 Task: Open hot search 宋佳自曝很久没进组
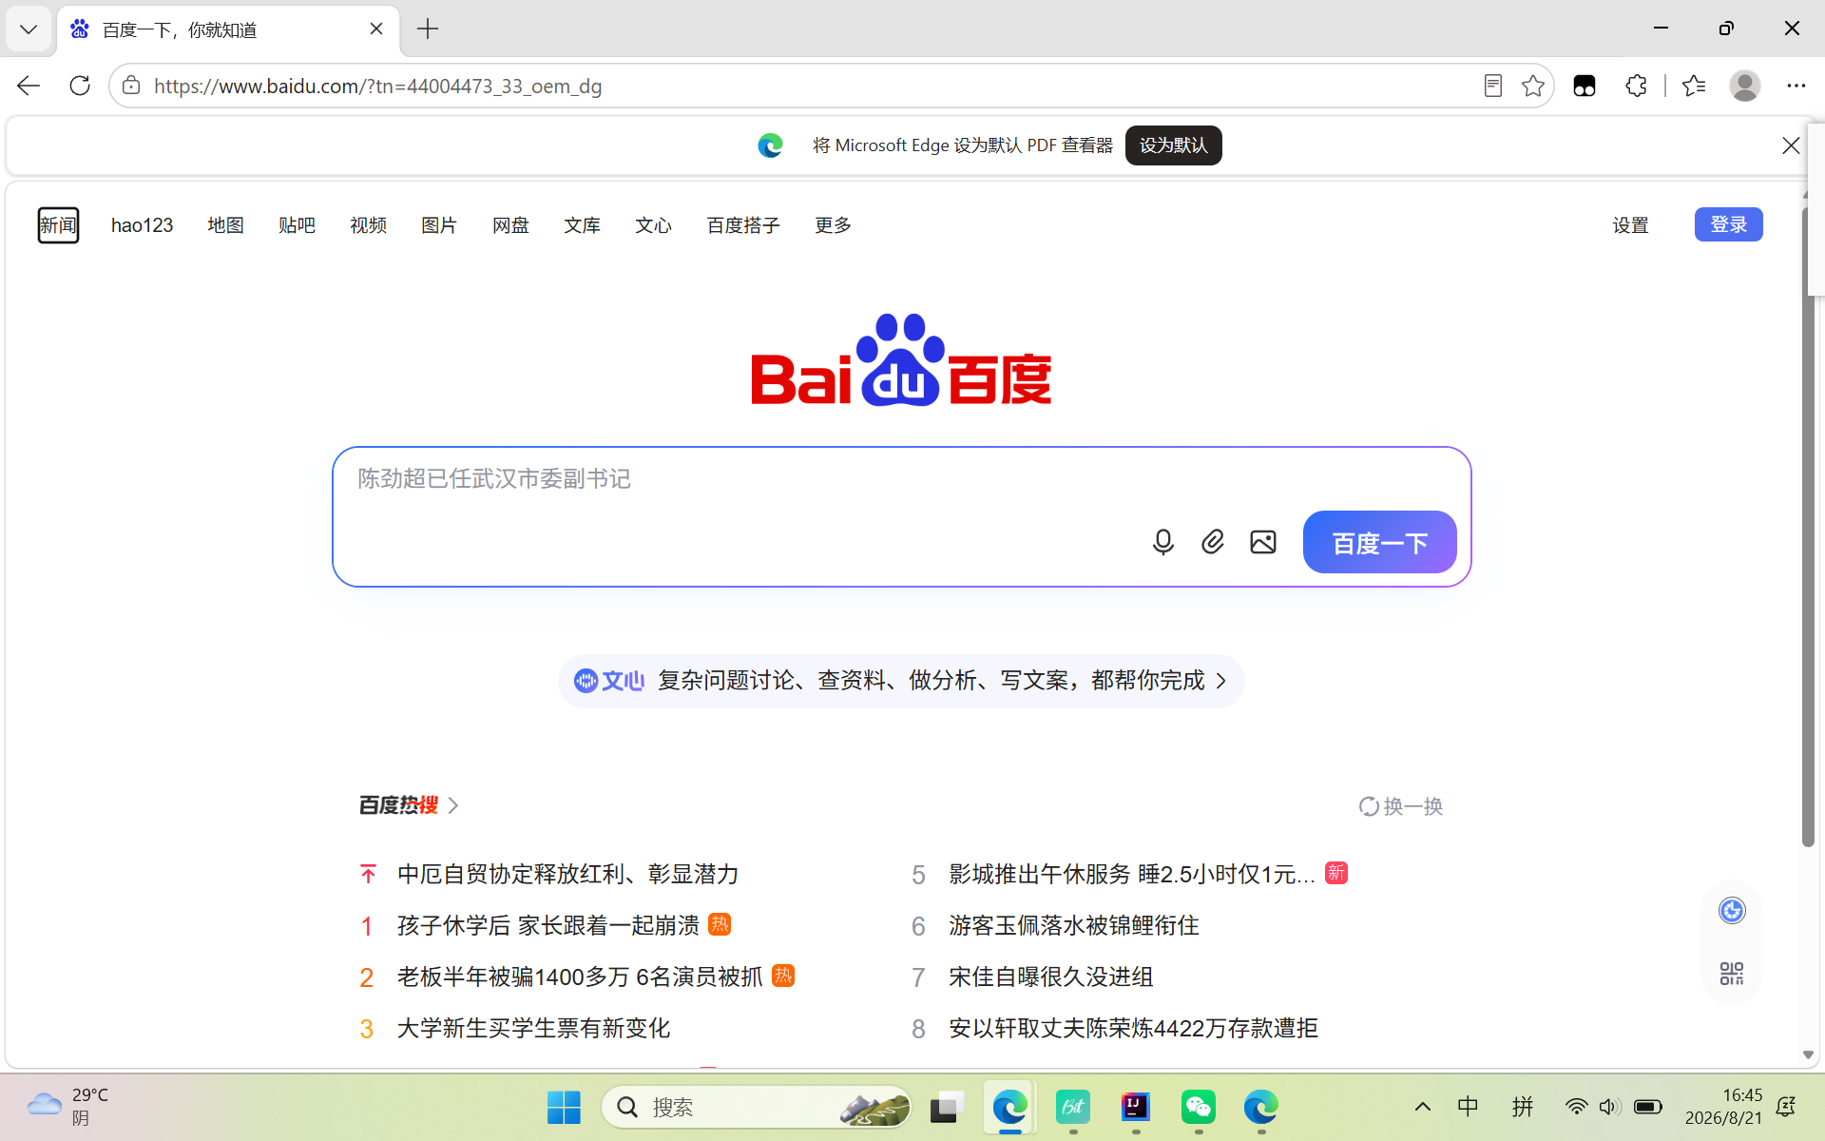pos(1050,977)
